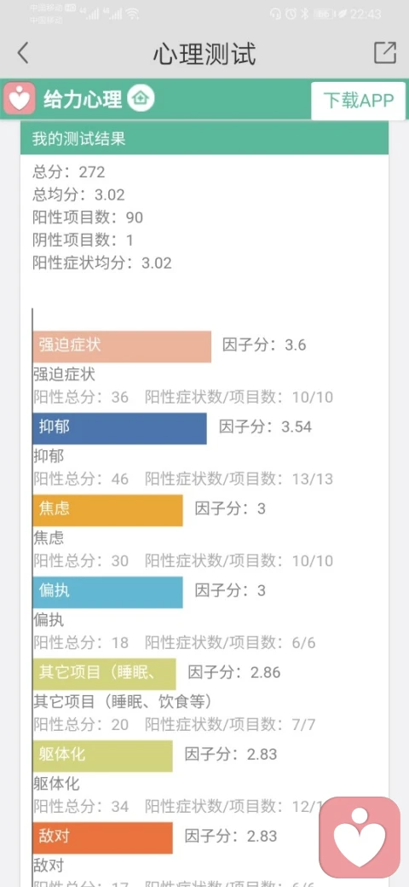Tap the Bluetooth status bar icon
This screenshot has height=887, width=409.
[x=304, y=14]
